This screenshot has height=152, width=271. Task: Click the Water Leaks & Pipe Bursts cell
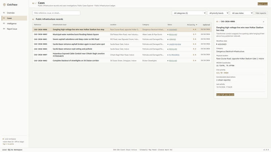pyautogui.click(x=152, y=34)
